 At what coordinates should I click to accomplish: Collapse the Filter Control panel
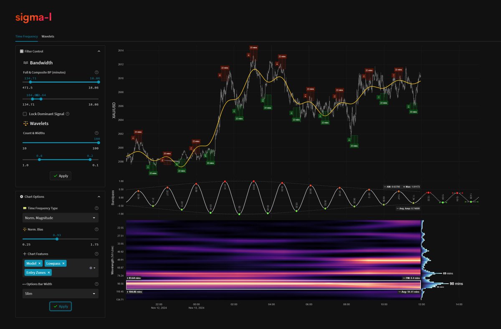tap(99, 51)
